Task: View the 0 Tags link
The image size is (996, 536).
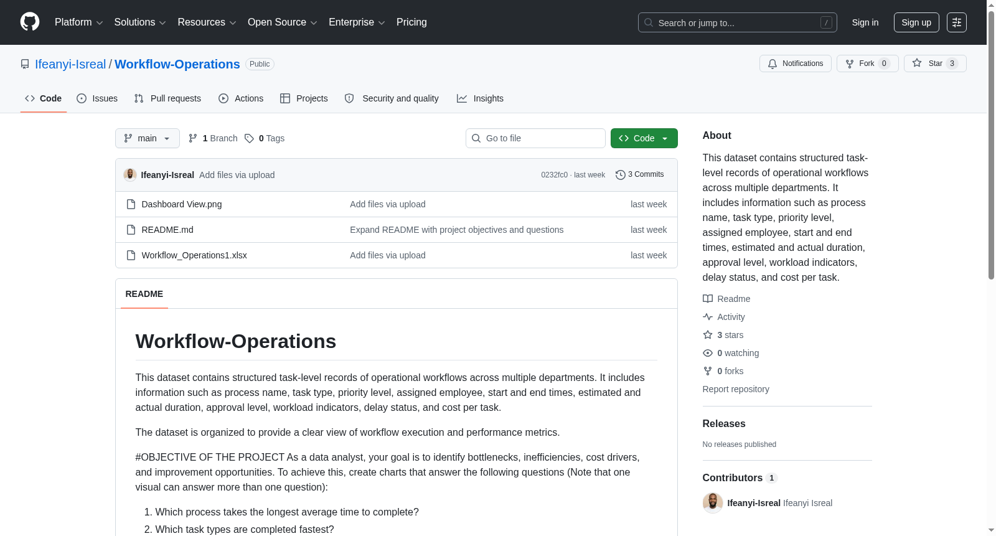Action: point(265,138)
